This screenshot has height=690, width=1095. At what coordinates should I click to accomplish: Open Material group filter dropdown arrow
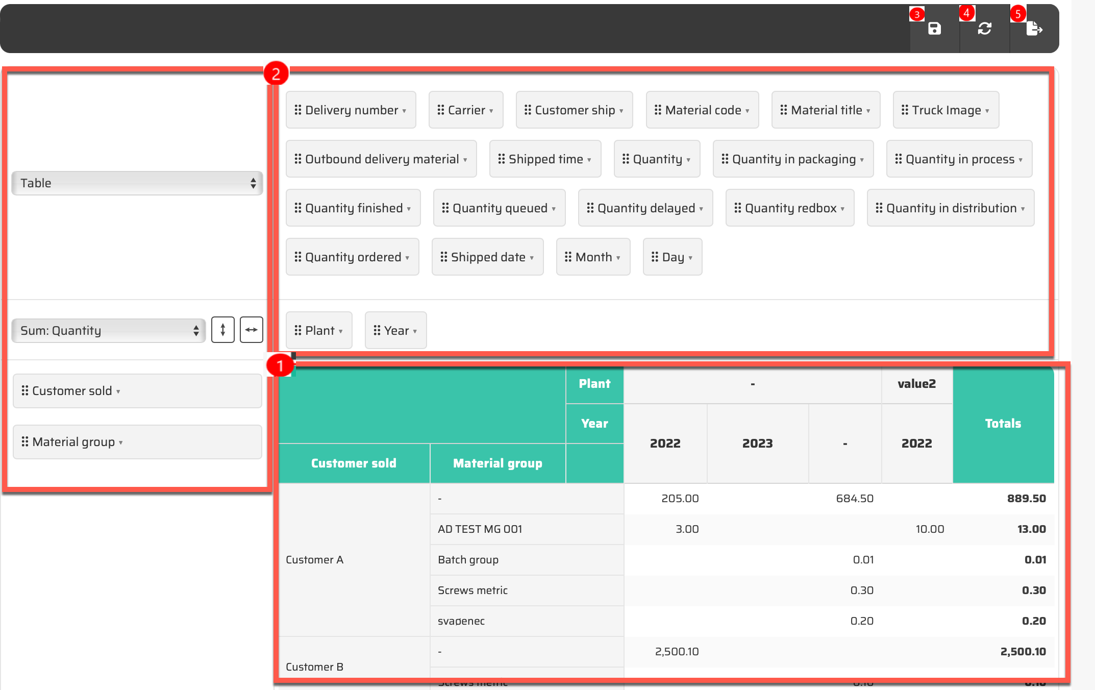point(121,442)
